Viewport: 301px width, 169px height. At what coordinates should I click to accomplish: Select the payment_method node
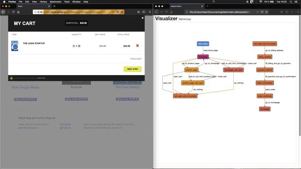(265, 70)
